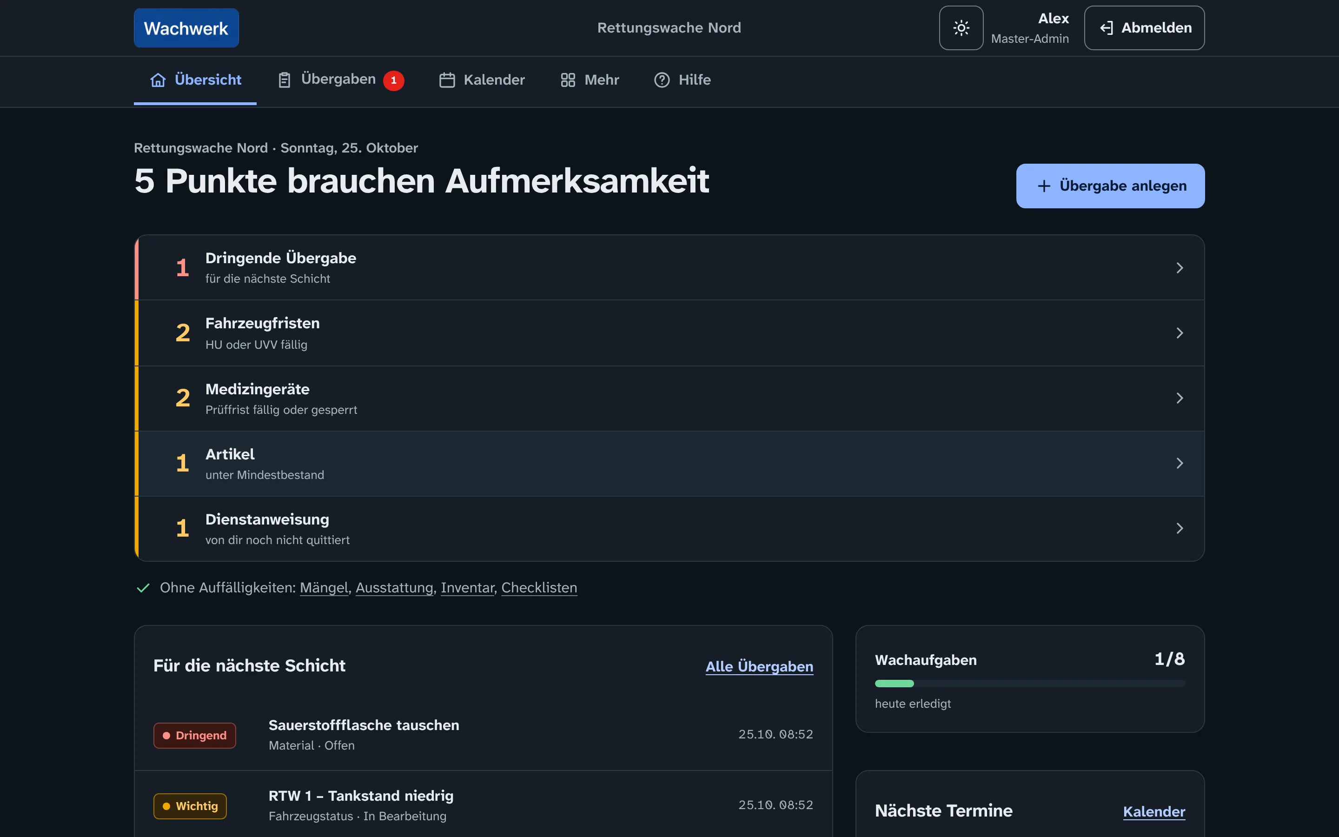Follow the Checklisten link
The image size is (1339, 837).
point(539,588)
